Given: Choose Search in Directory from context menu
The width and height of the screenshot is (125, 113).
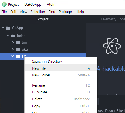Looking at the screenshot, I should 61,61.
